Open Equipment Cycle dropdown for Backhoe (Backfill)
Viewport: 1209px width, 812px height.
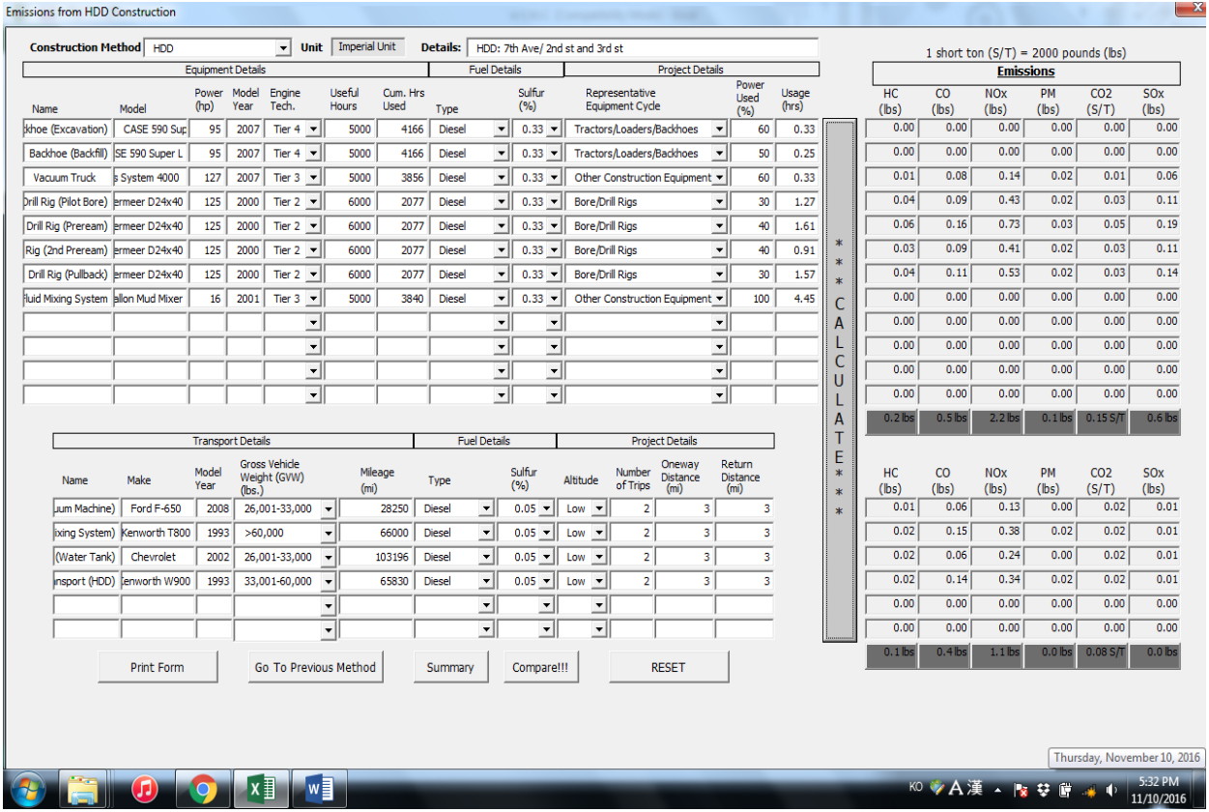click(719, 154)
